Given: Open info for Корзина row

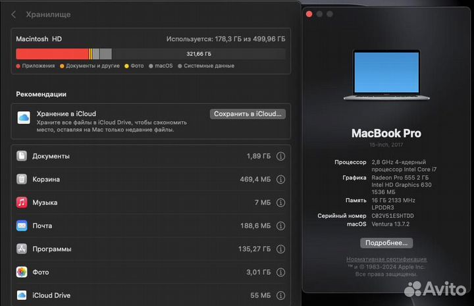Looking at the screenshot, I should pyautogui.click(x=280, y=180).
